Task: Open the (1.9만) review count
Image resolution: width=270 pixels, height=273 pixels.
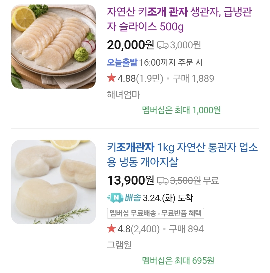Action: point(150,79)
